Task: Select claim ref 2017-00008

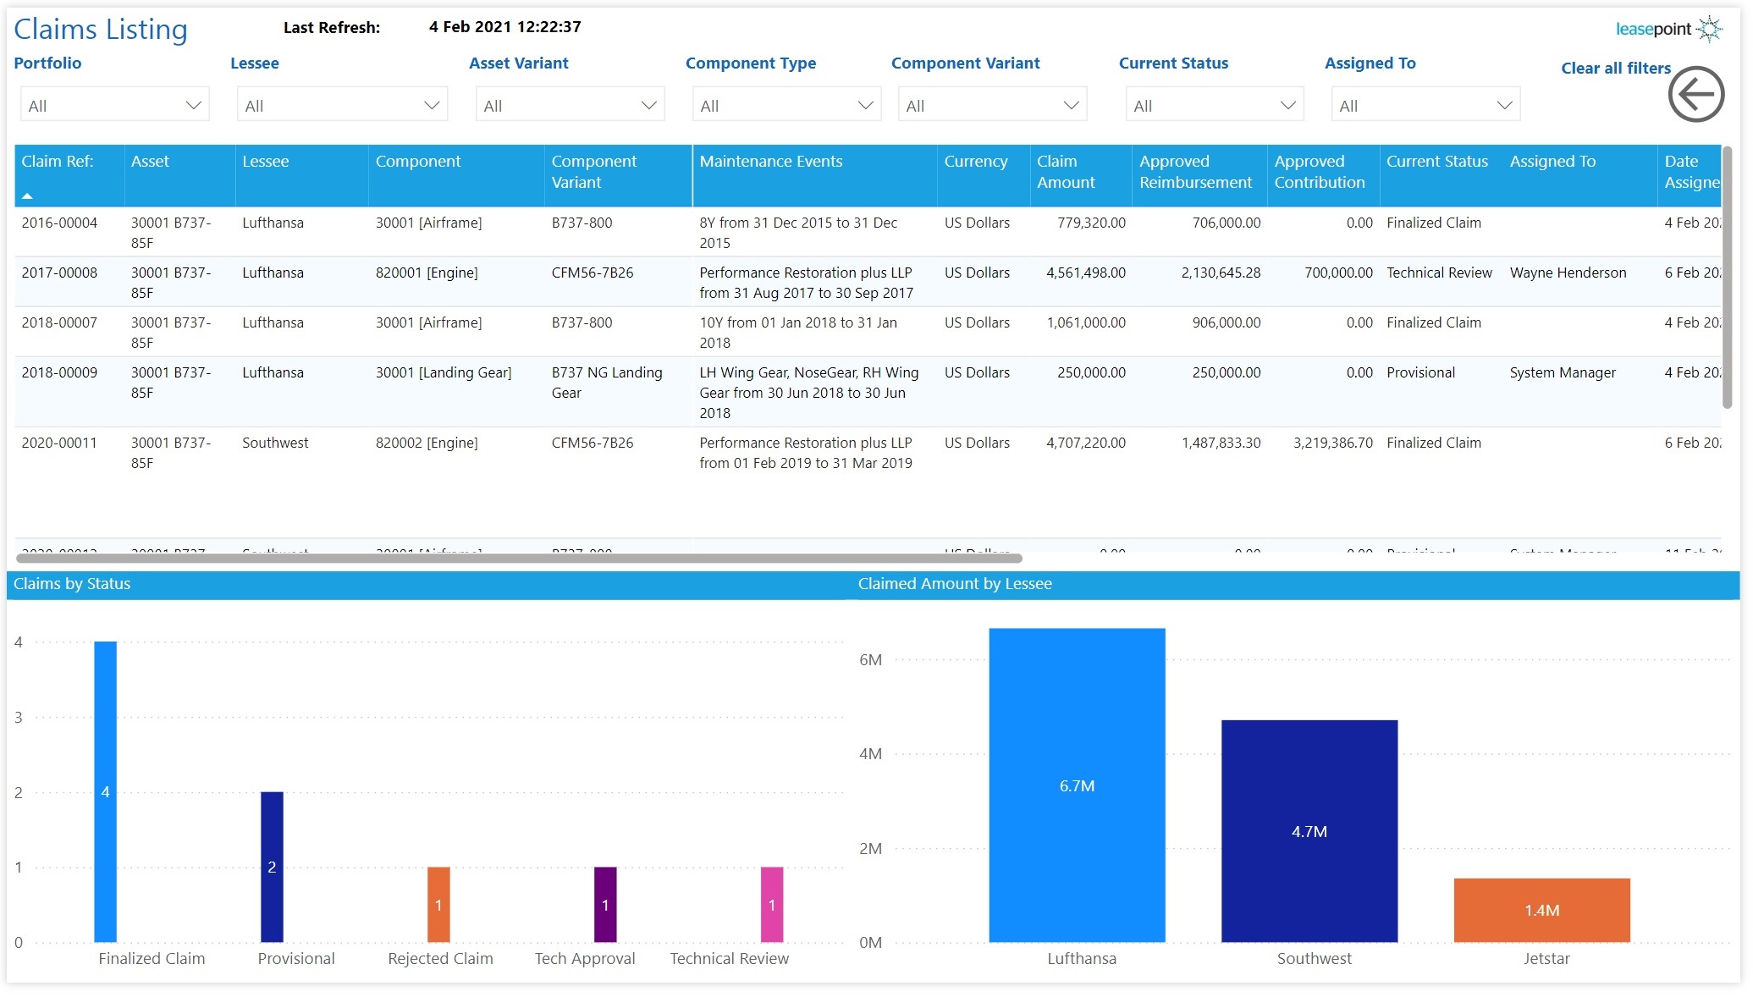Action: click(x=59, y=273)
